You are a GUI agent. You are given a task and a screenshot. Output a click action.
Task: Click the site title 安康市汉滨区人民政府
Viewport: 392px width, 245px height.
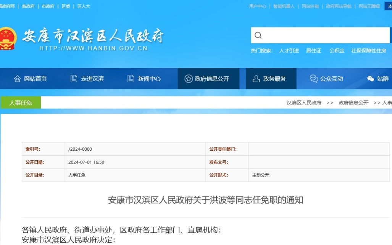click(x=93, y=36)
